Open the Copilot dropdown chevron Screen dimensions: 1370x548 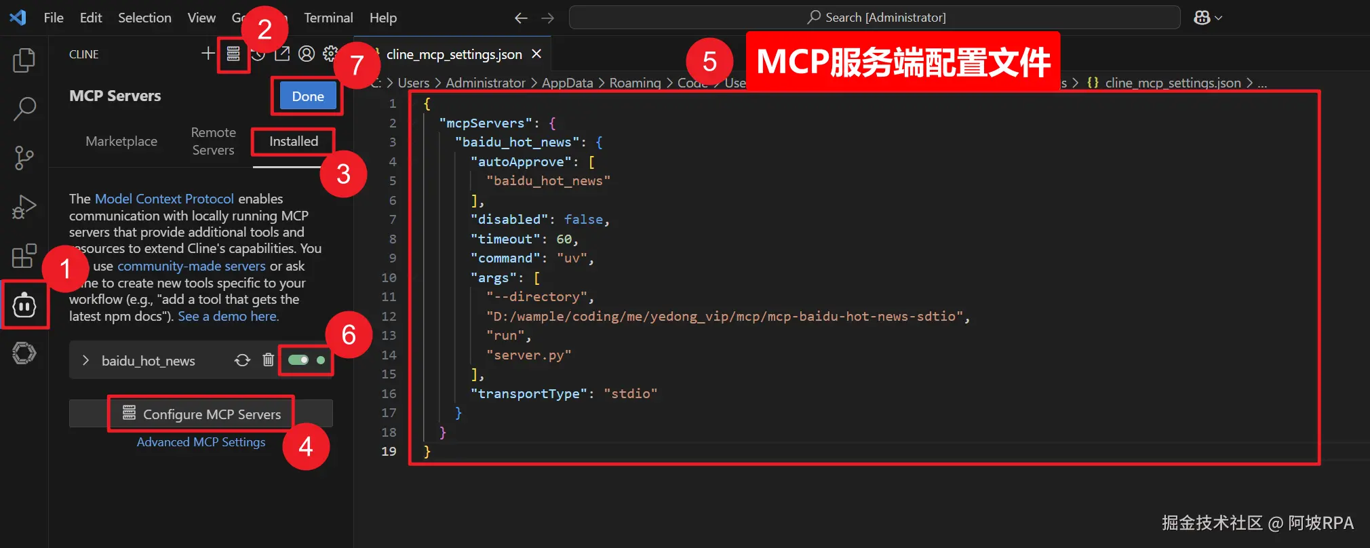(1218, 18)
